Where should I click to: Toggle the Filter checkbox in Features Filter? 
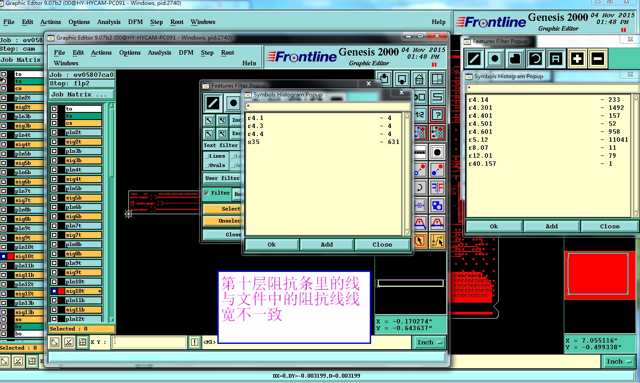[x=207, y=193]
